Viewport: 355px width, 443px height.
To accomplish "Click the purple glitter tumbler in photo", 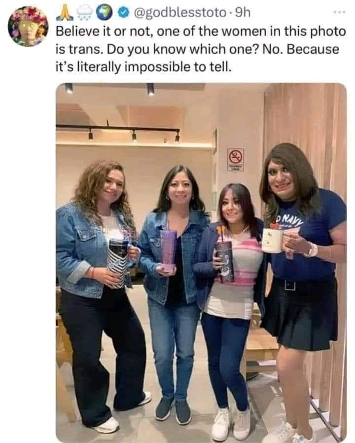I will [x=169, y=251].
